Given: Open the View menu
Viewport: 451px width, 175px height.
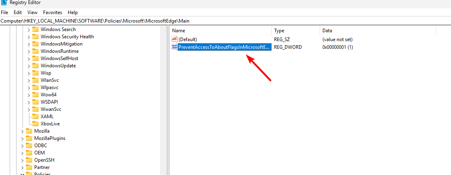Looking at the screenshot, I should [33, 12].
